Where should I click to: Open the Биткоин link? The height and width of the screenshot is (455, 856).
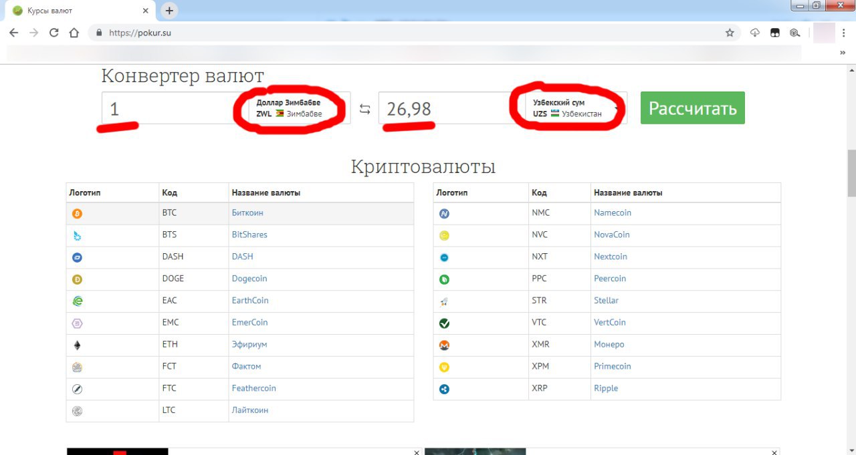point(247,212)
